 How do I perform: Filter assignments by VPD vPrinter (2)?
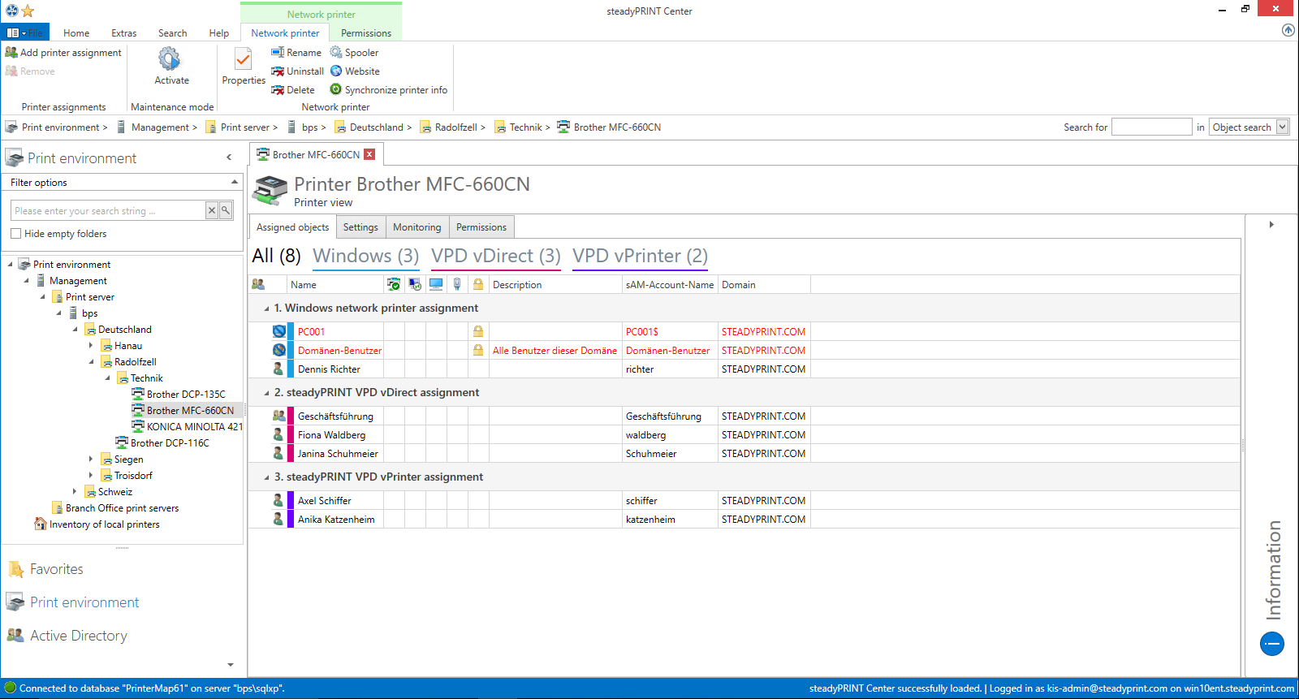640,256
